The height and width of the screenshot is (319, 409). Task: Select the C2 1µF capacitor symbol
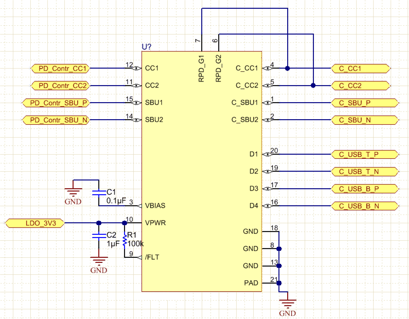[x=98, y=236]
